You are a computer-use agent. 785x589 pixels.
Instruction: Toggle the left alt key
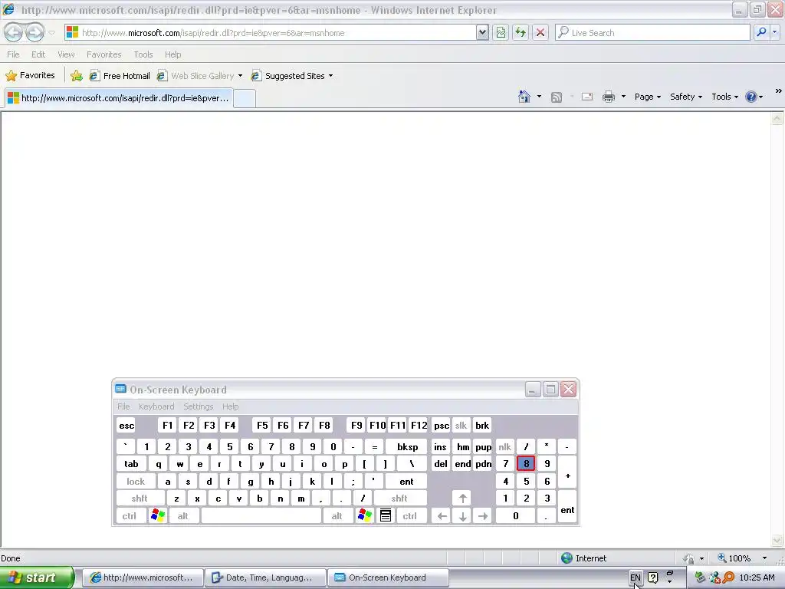182,516
